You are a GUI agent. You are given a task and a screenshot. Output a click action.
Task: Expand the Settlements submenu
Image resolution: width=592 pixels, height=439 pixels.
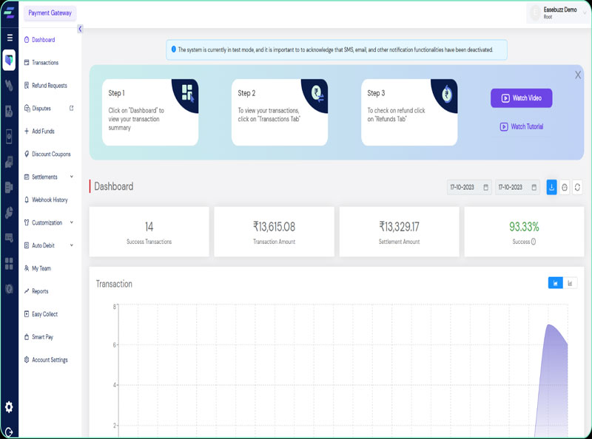[72, 177]
